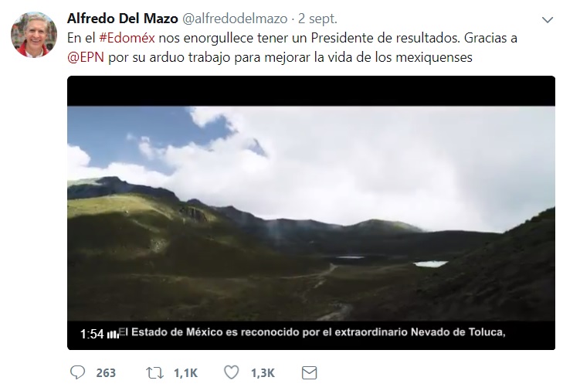Open the @EPN mention link
This screenshot has height=384, width=563.
86,57
